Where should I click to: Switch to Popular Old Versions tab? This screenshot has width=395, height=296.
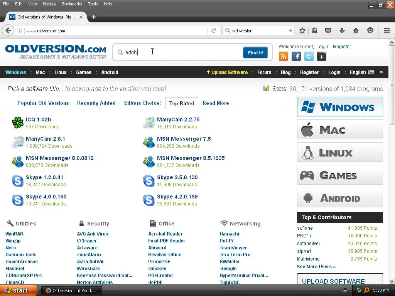(43, 103)
